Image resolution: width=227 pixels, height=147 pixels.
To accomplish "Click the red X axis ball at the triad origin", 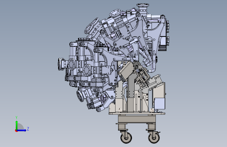I will (x=16, y=131).
